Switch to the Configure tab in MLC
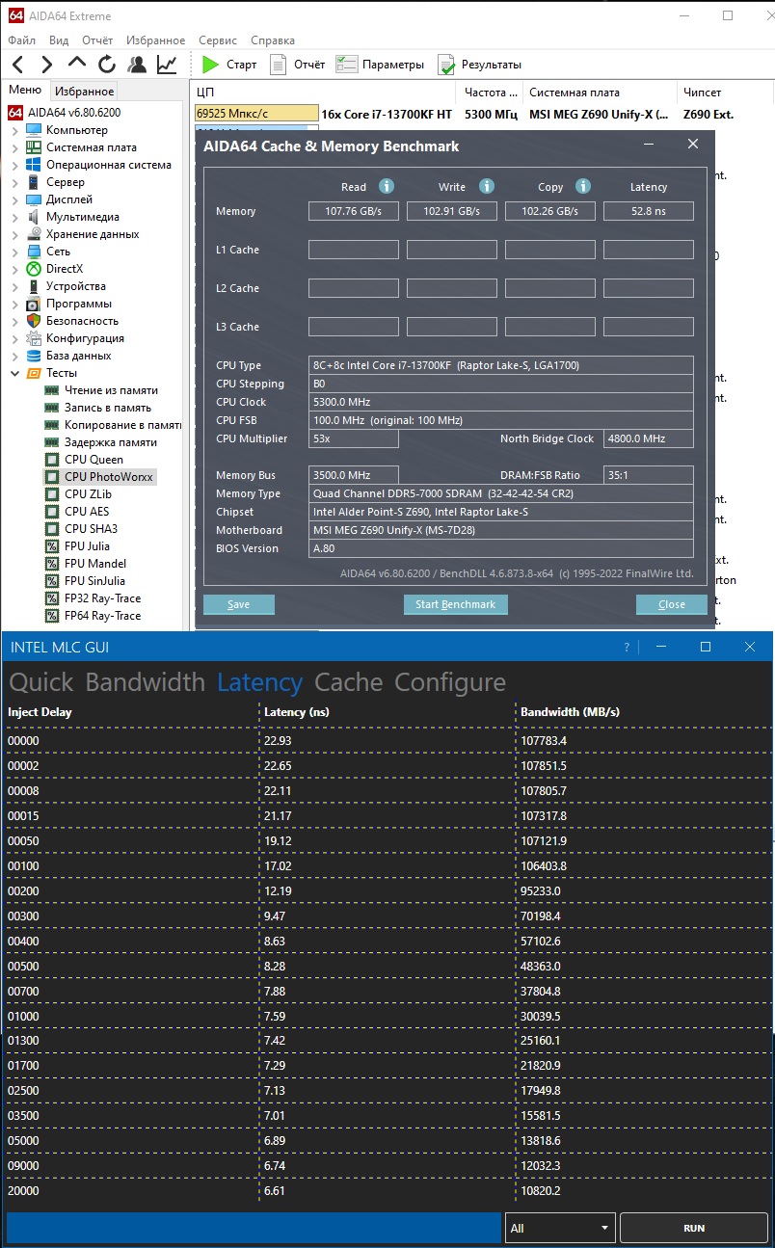Viewport: 775px width, 1248px height. point(450,682)
